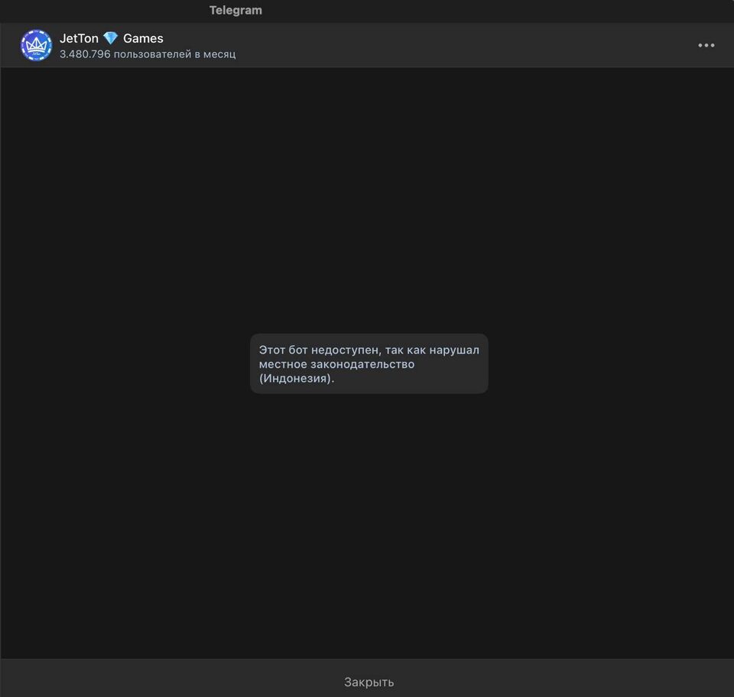The width and height of the screenshot is (734, 697).
Task: Click 'пользователей в месяц' subtitle text
Action: click(174, 54)
